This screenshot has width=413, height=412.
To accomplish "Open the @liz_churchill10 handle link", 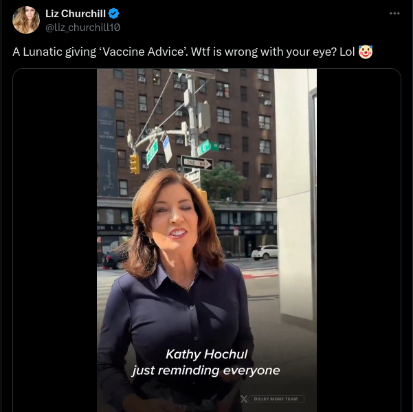I will 82,28.
